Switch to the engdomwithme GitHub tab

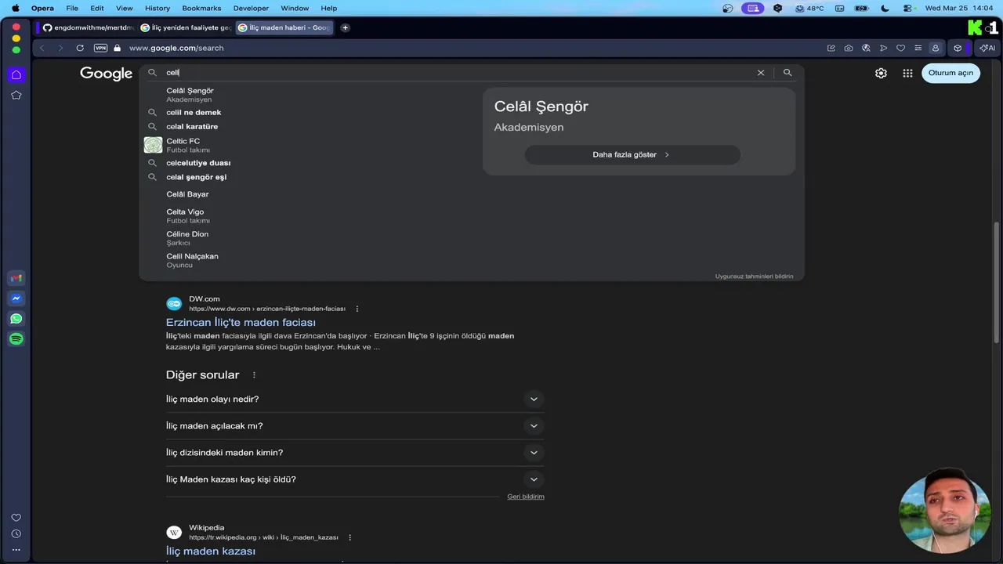[88, 27]
